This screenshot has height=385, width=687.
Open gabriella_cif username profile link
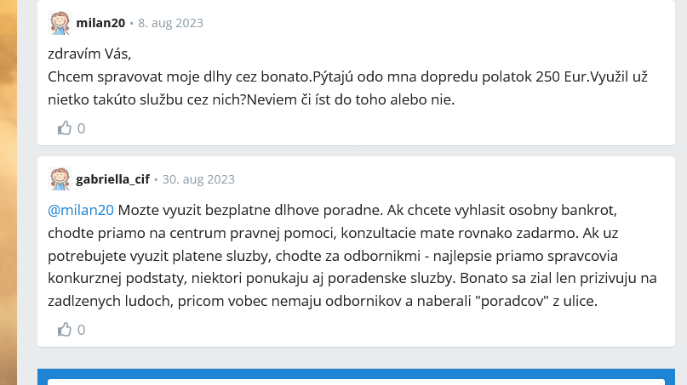[113, 179]
